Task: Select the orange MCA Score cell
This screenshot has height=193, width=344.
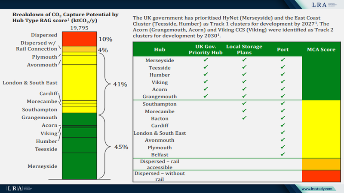Action: [321, 164]
